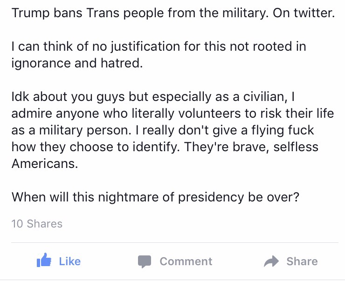This screenshot has width=345, height=281.
Task: Click the blue "Like" text label
Action: [70, 261]
